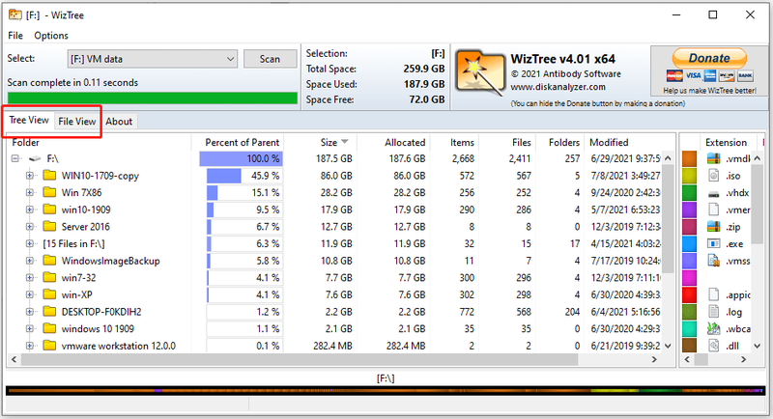The width and height of the screenshot is (773, 419).
Task: Open the Options menu
Action: point(51,36)
